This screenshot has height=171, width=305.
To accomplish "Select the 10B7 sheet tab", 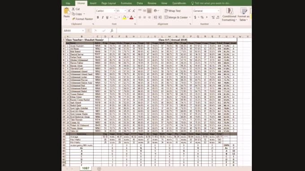I will pos(86,168).
